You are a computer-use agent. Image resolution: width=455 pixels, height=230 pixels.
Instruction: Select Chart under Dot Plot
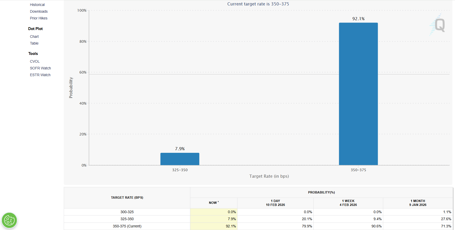tap(34, 37)
